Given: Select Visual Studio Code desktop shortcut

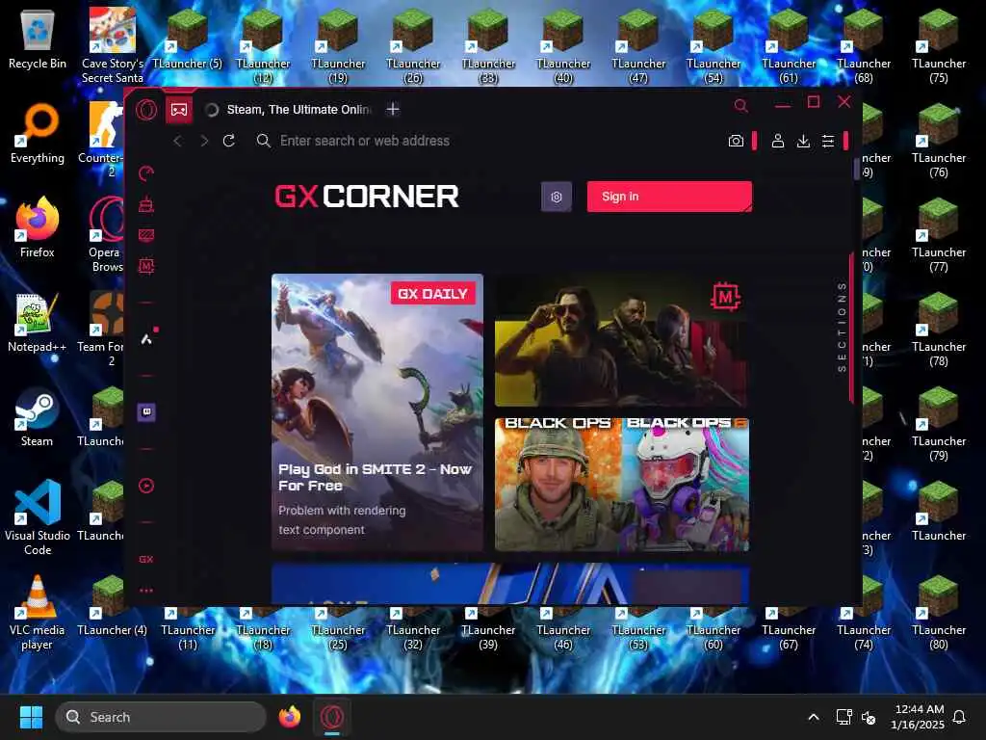Looking at the screenshot, I should [38, 517].
